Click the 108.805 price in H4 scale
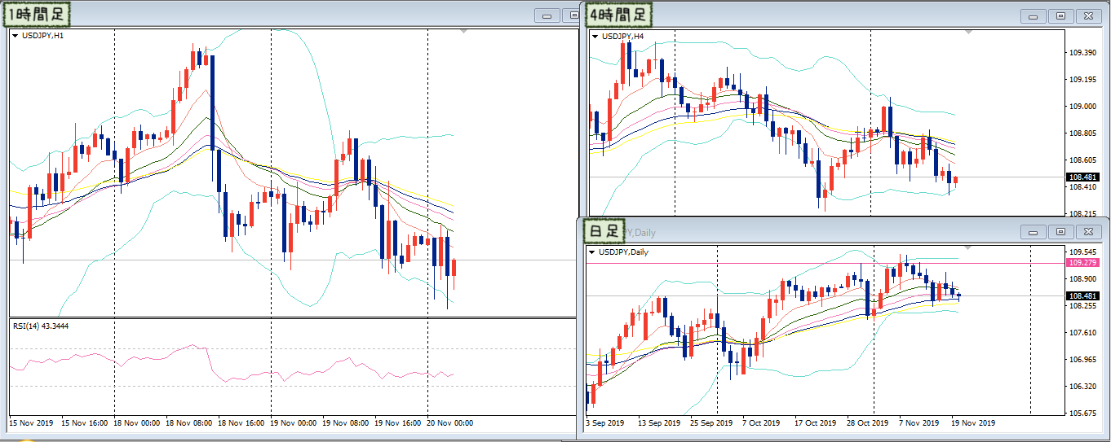The image size is (1111, 442). (x=1082, y=133)
